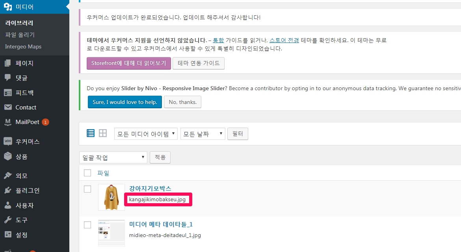Open the 모든 미디어 아이템 dropdown
The width and height of the screenshot is (461, 252).
coord(146,134)
